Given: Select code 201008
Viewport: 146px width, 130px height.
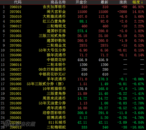Looking at the screenshot, I should coord(16,84).
